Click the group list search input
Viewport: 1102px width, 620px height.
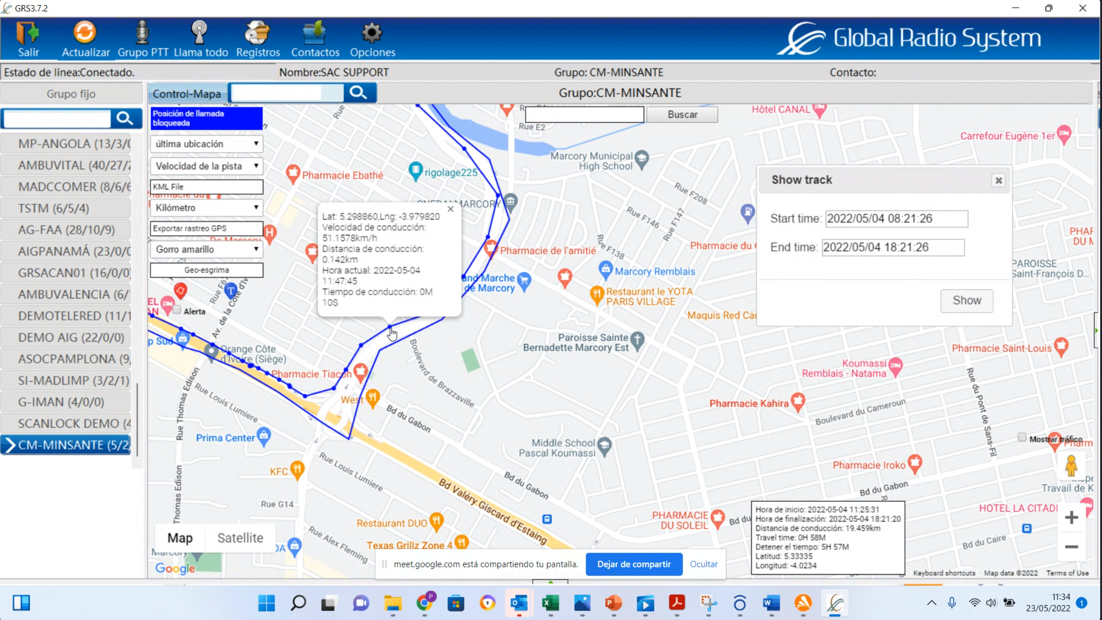click(x=57, y=118)
